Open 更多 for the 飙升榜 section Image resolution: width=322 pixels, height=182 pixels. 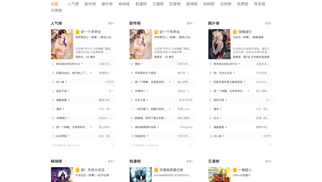click(x=269, y=23)
